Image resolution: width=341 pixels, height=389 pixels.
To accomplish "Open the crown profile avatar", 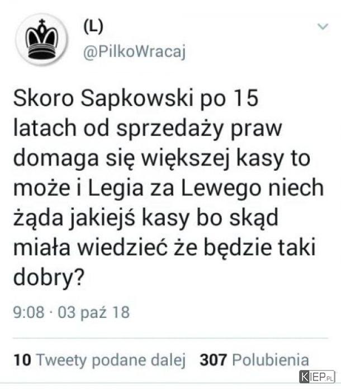I will click(x=41, y=40).
